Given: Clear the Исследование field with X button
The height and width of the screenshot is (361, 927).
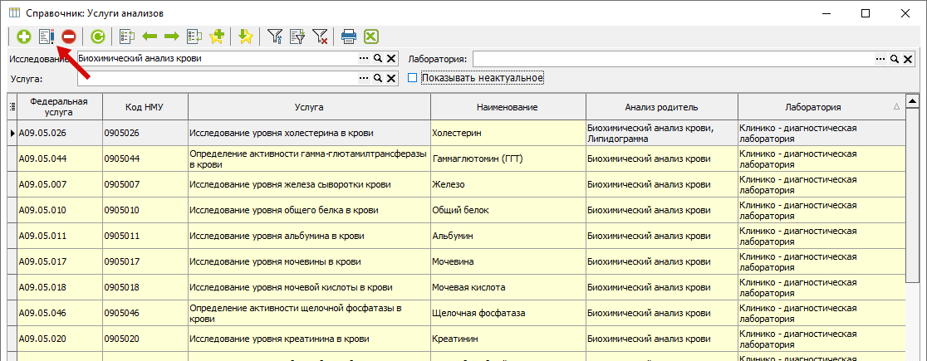Looking at the screenshot, I should click(390, 59).
